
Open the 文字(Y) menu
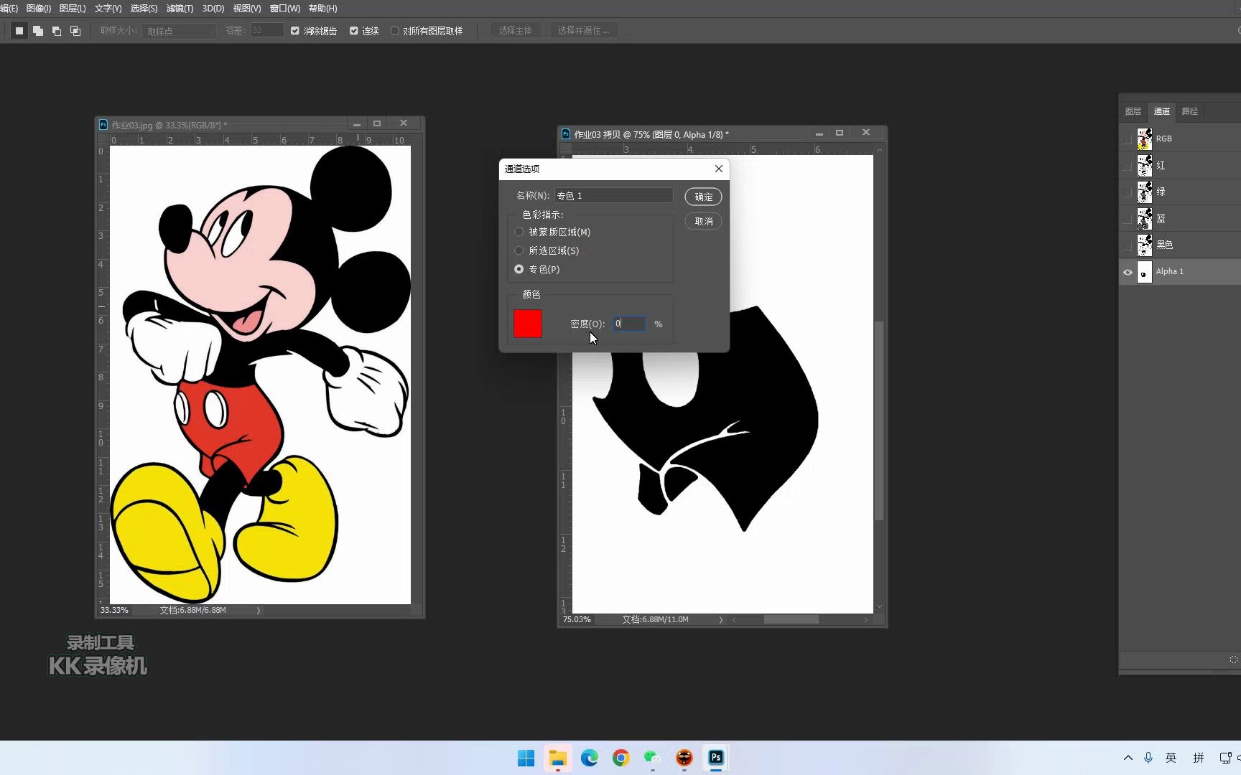pyautogui.click(x=108, y=9)
